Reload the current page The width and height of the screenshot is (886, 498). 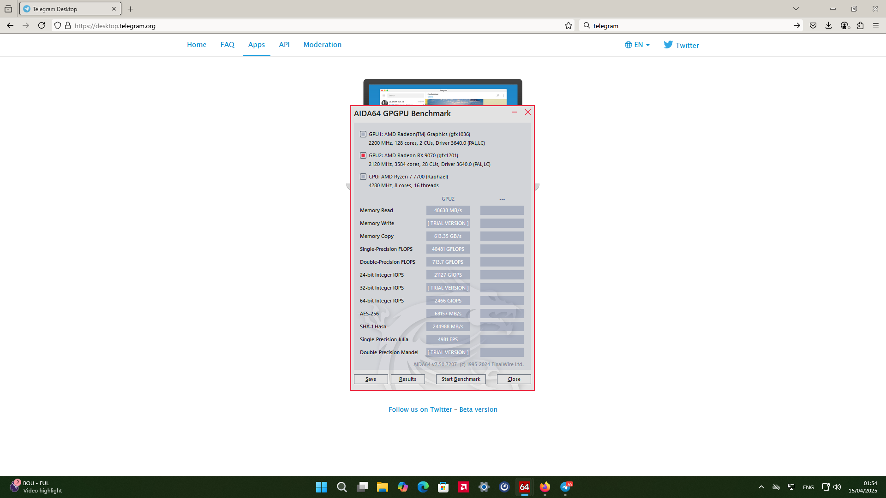coord(42,26)
